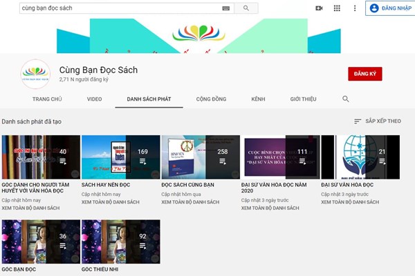Open the Góc thiếu nhi thumbnail with 92 videos

click(120, 241)
